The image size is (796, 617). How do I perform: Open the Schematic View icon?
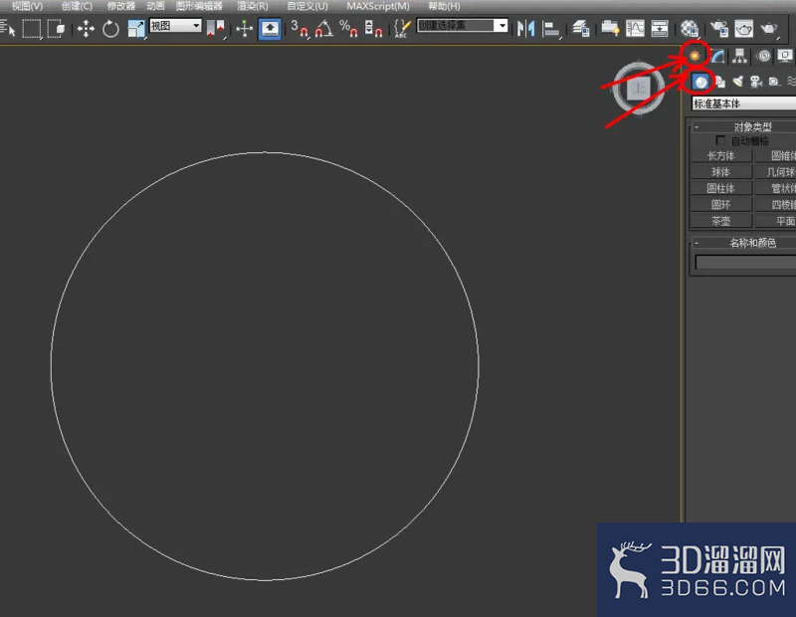click(660, 29)
